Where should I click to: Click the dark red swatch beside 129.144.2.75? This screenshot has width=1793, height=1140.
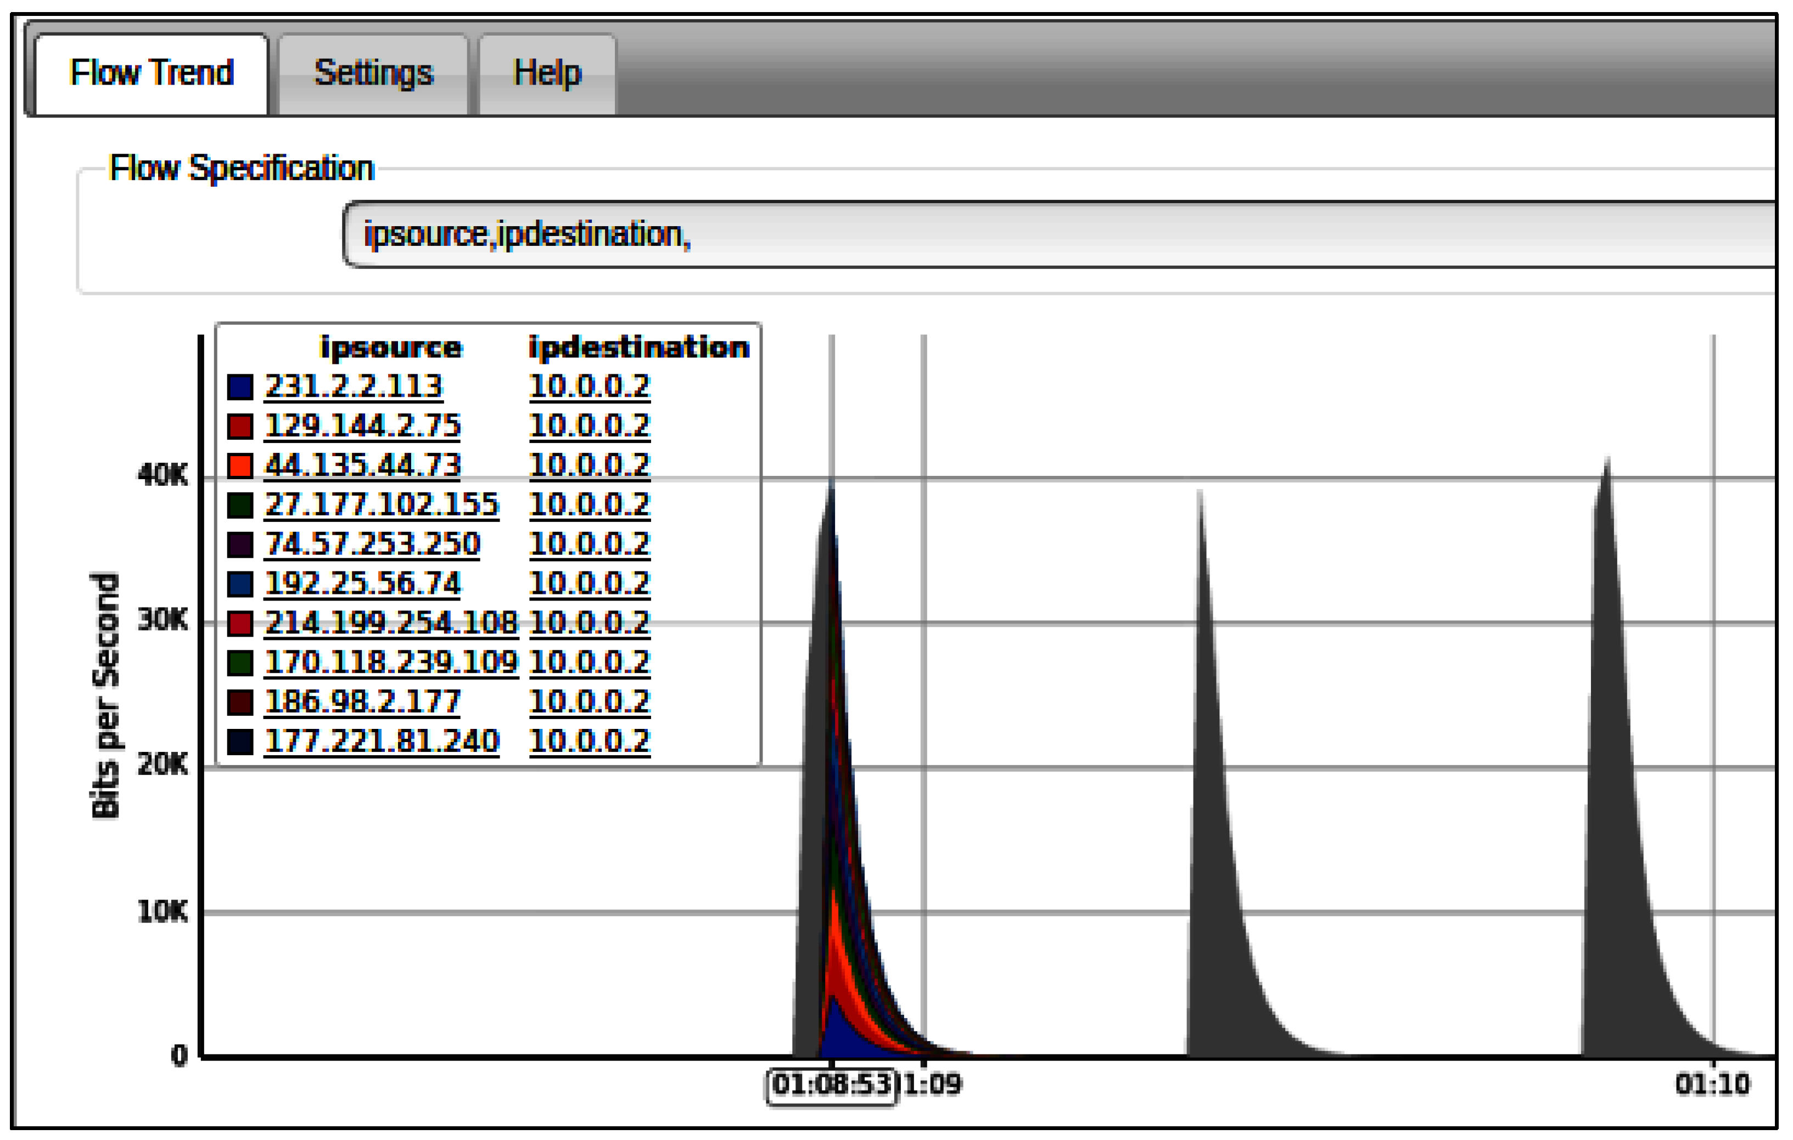pos(240,426)
